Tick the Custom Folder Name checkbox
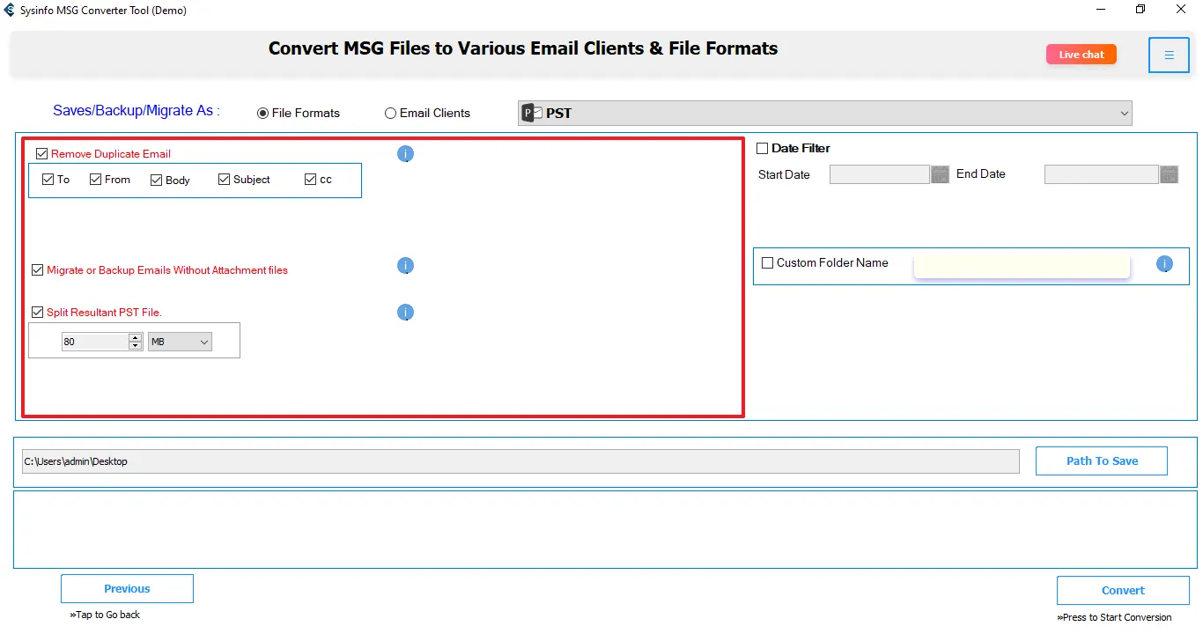Screen dimensions: 1203x641 [768, 263]
